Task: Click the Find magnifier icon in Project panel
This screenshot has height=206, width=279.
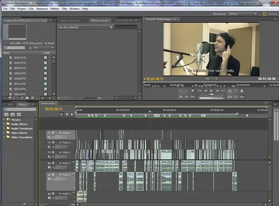Action: point(22,98)
